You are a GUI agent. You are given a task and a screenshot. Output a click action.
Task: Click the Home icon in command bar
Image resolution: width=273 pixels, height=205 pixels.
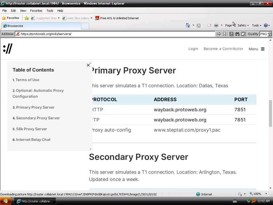pos(188,25)
